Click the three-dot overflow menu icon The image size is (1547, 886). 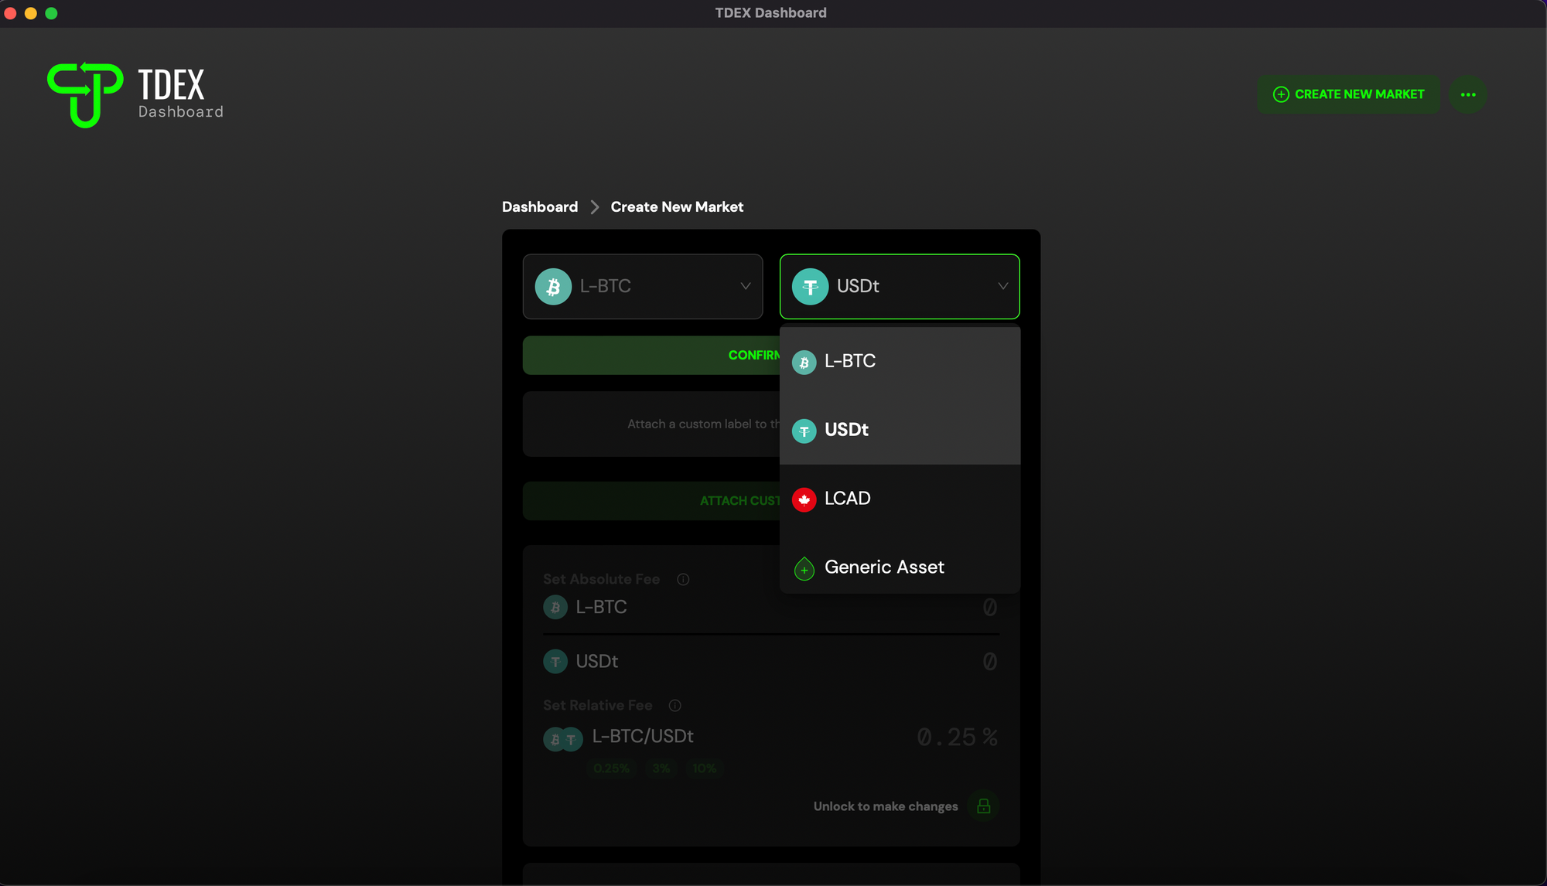(x=1468, y=94)
